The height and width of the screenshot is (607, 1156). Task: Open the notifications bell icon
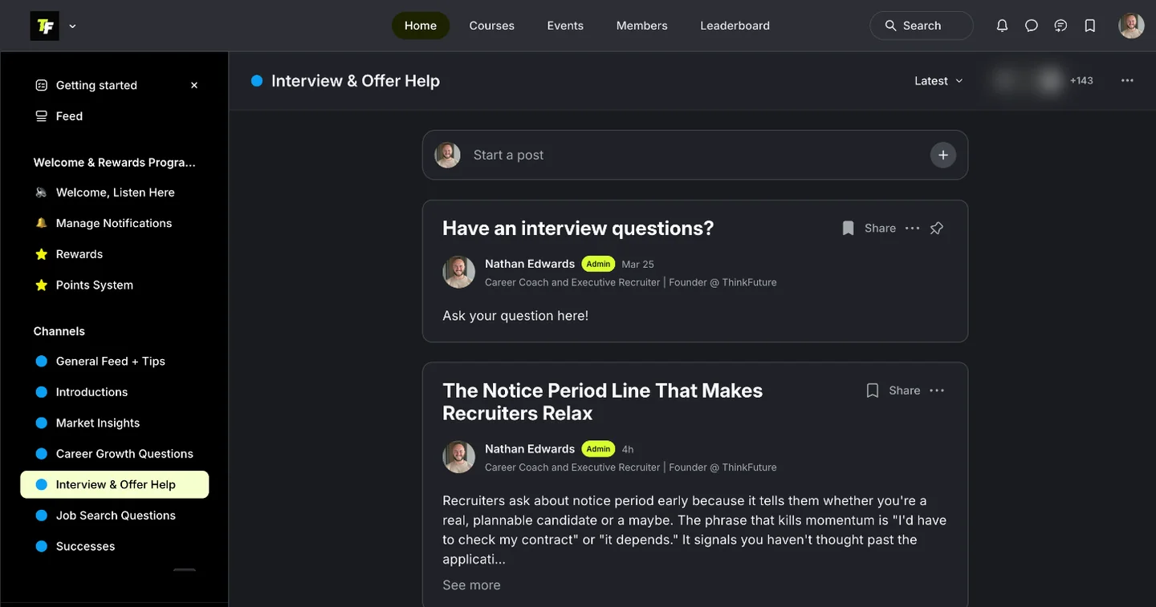click(1002, 26)
